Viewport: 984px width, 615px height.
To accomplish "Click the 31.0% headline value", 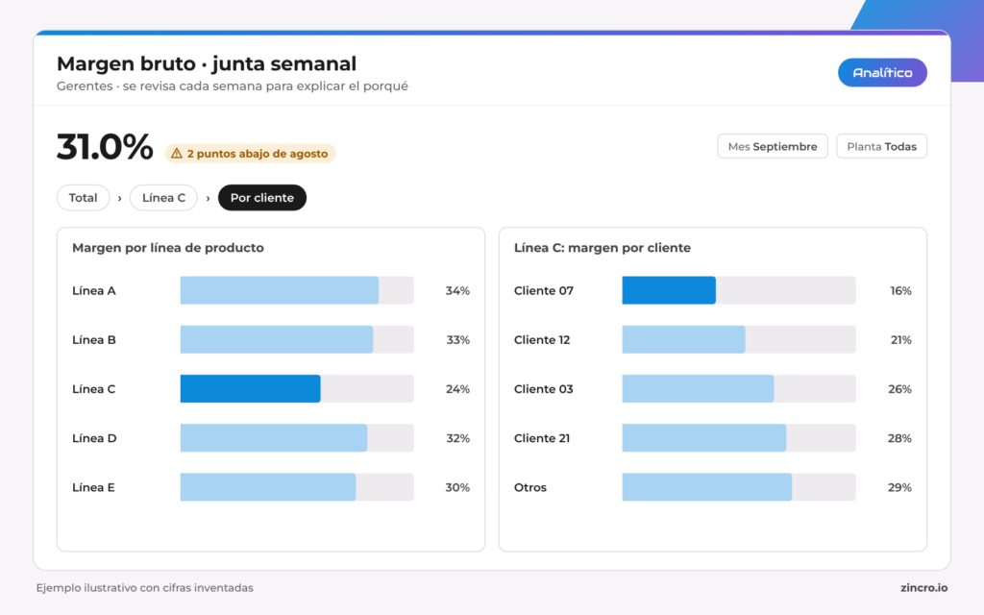I will (x=105, y=147).
